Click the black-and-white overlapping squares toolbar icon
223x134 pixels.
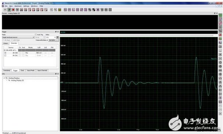[94, 10]
